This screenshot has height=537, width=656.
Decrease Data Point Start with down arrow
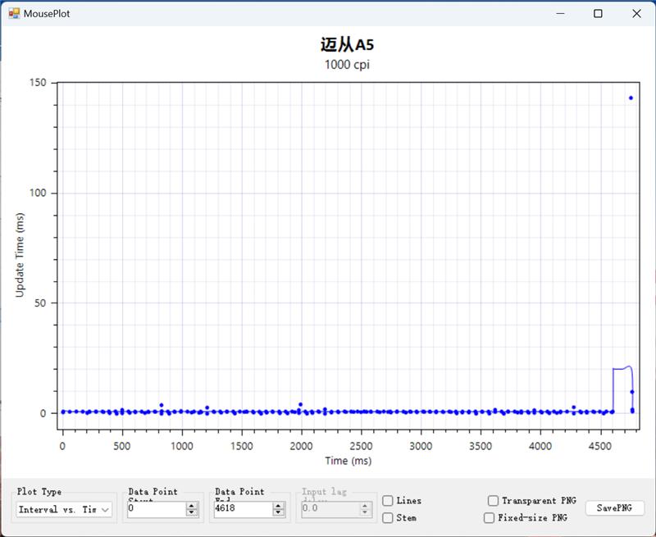[192, 513]
